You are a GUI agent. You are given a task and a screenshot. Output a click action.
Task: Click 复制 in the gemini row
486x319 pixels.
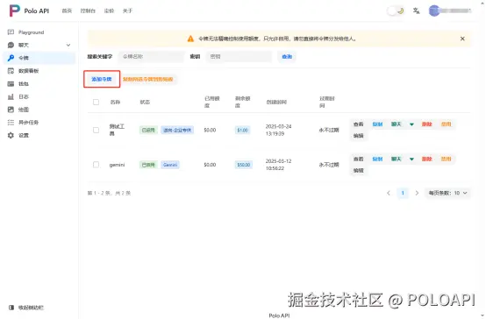click(377, 159)
